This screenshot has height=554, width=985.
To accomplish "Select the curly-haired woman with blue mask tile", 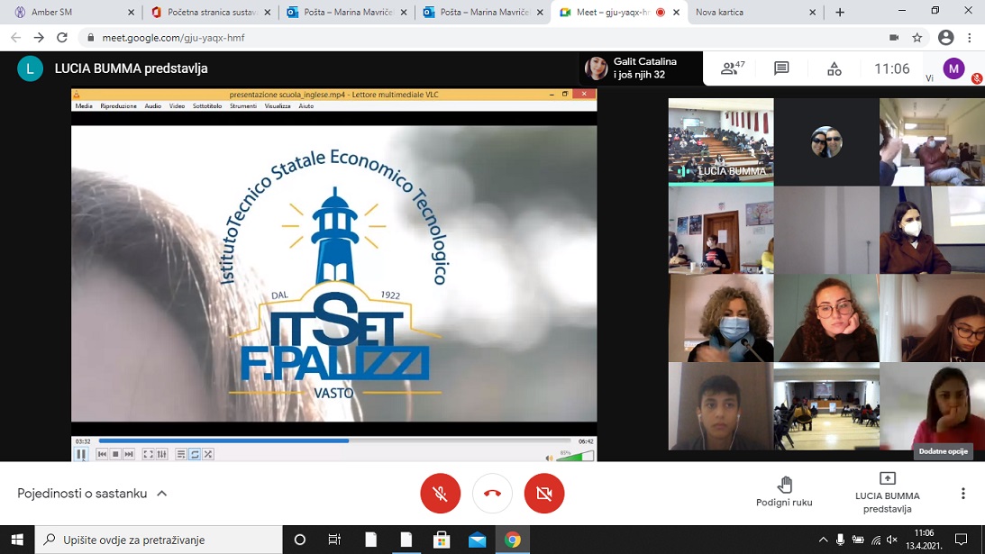I will coord(721,318).
